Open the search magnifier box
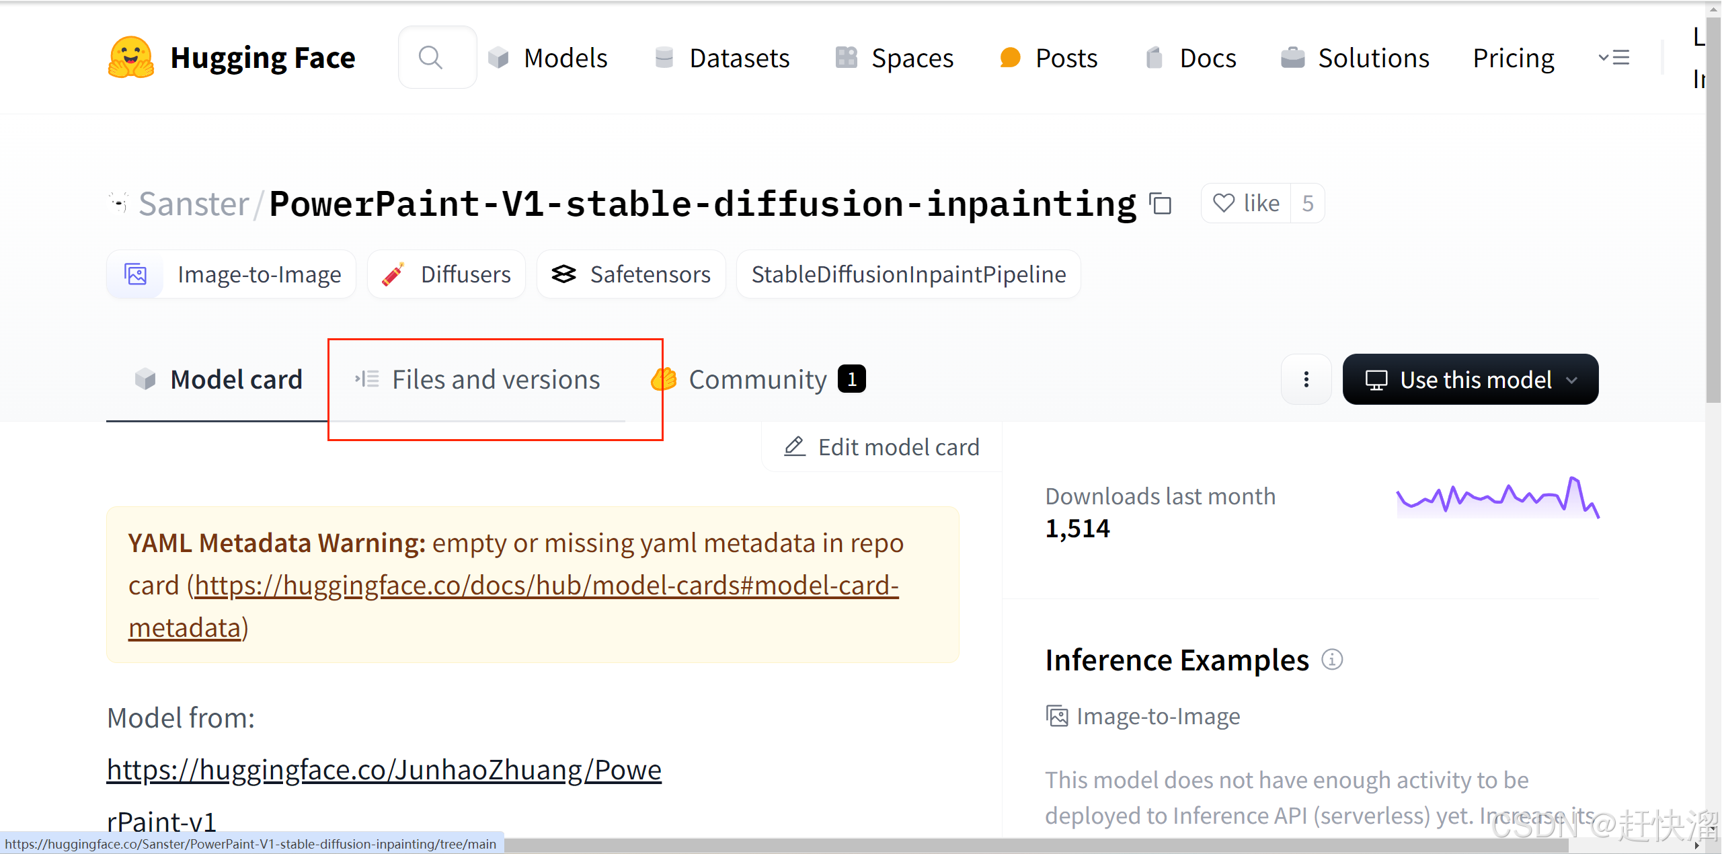The image size is (1722, 854). (431, 58)
